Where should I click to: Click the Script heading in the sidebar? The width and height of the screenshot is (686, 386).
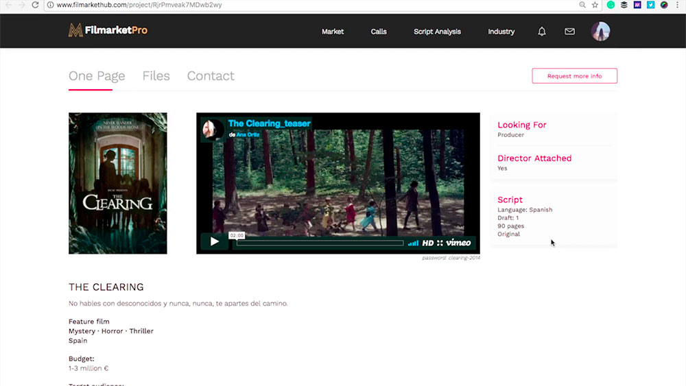[x=510, y=200]
